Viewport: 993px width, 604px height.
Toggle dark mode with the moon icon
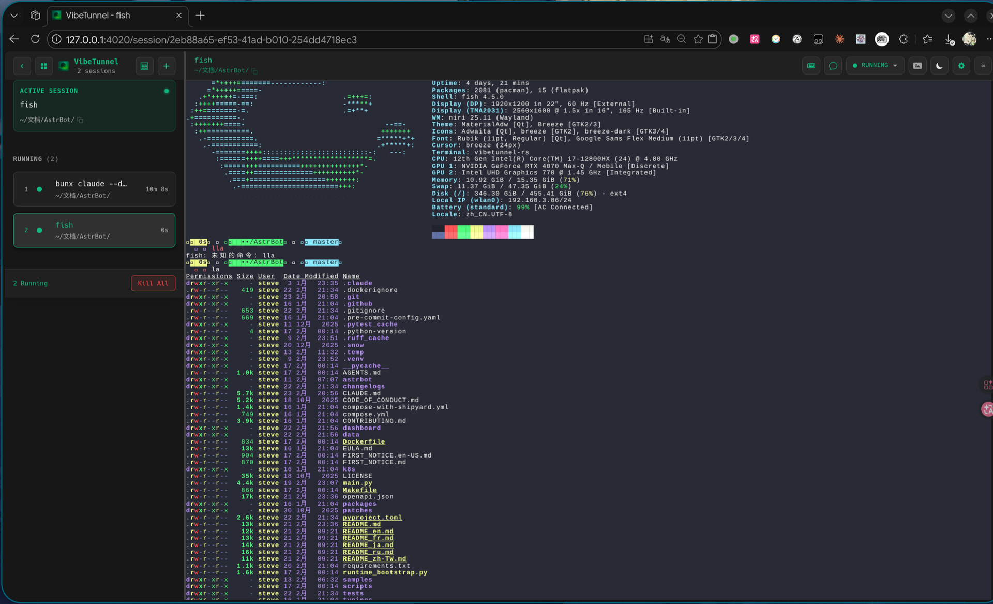point(939,66)
